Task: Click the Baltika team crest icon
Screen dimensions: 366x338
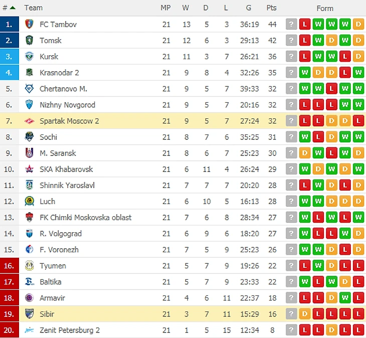Action: tap(29, 282)
